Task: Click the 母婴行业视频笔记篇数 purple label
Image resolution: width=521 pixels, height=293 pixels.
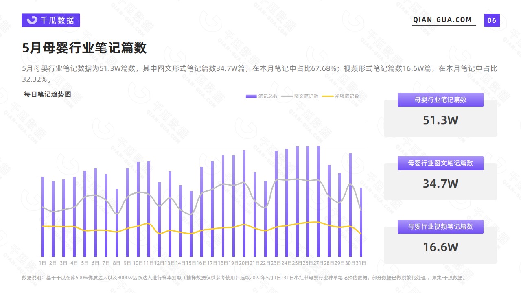Action: [x=440, y=227]
